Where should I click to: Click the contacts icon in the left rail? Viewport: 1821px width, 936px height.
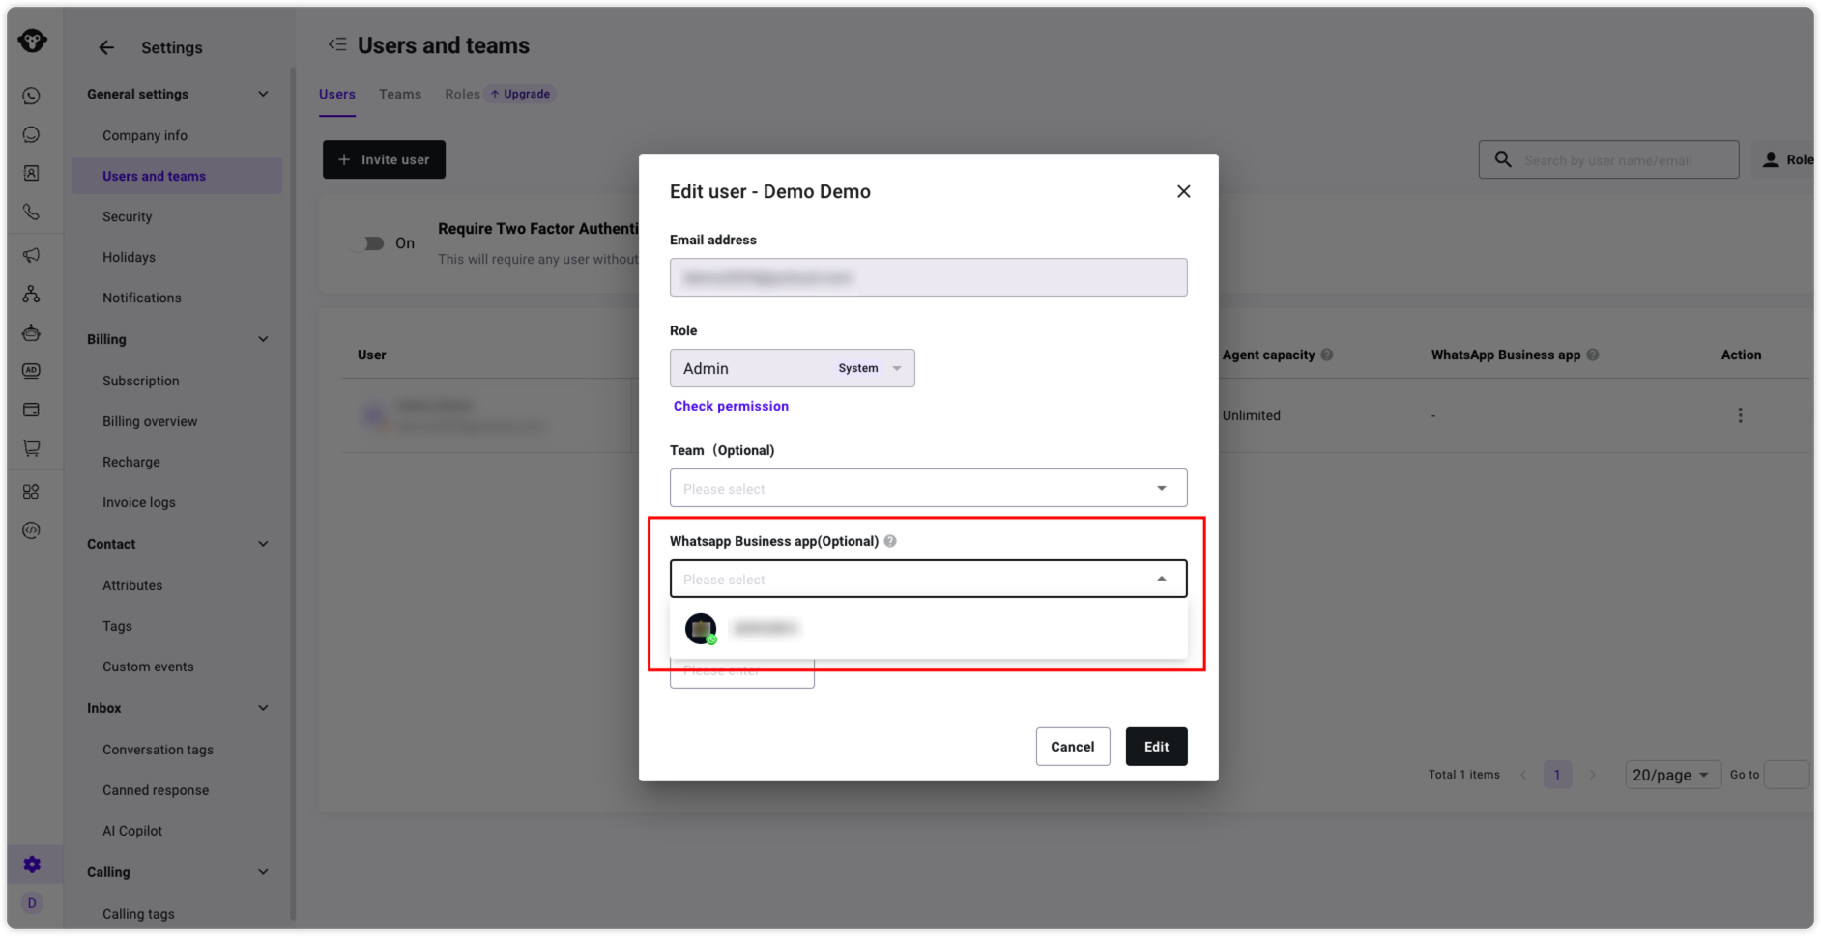pyautogui.click(x=31, y=173)
